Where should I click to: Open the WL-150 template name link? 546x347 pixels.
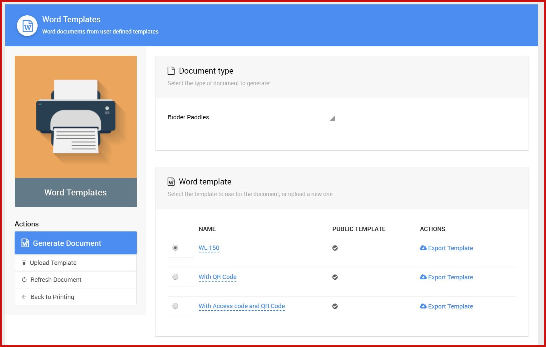(x=209, y=248)
